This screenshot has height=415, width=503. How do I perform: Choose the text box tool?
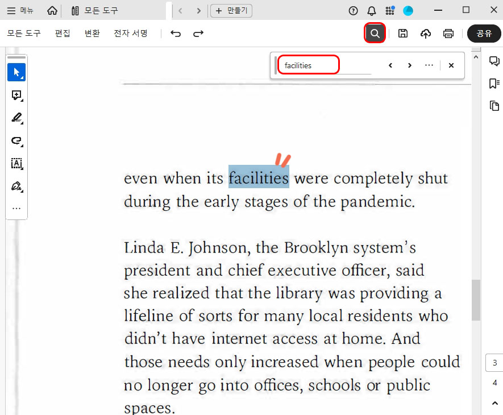(x=16, y=164)
